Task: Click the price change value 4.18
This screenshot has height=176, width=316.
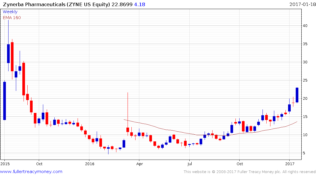Action: [x=139, y=4]
